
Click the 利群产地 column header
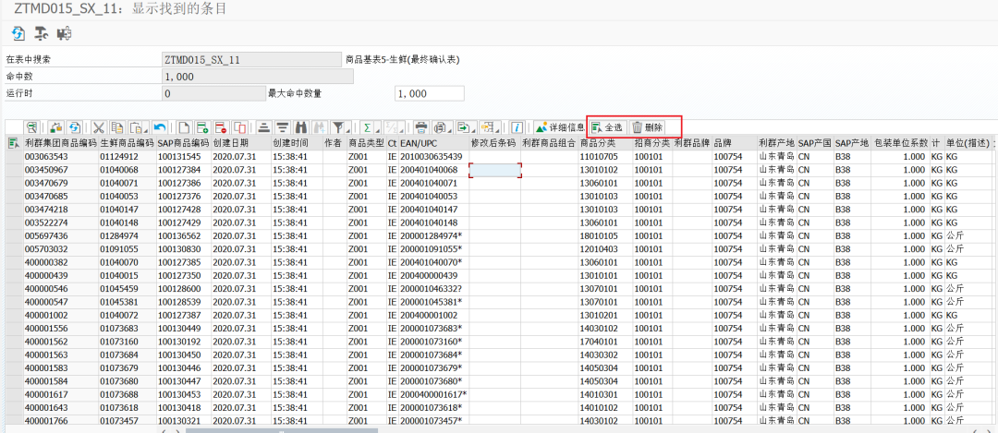pyautogui.click(x=776, y=143)
